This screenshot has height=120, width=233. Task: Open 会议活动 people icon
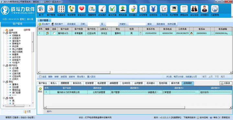194,9
